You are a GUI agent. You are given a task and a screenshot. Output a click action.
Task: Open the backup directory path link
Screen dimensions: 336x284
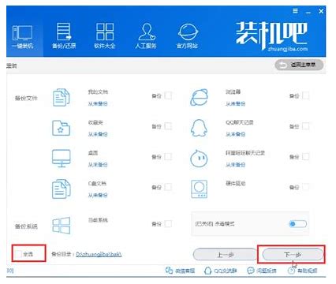(x=99, y=254)
